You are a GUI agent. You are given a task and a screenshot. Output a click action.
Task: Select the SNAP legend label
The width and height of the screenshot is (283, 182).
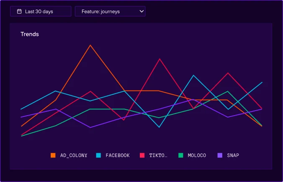233,155
